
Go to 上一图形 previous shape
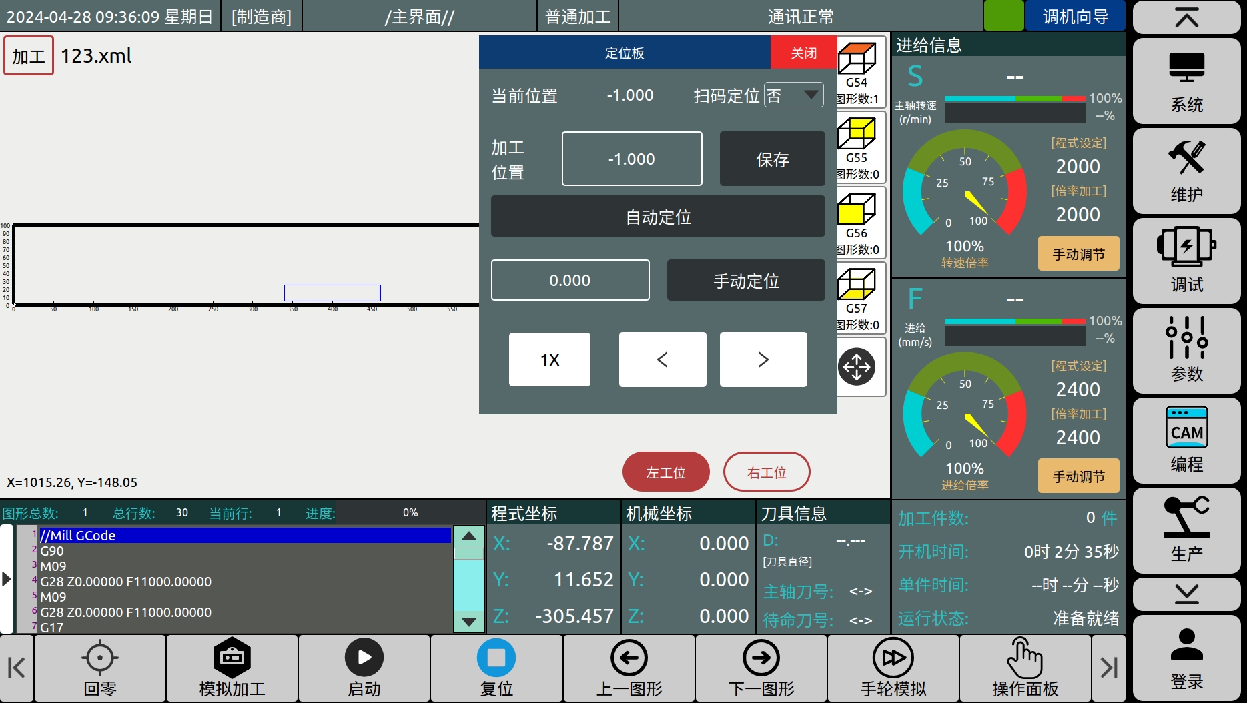(x=629, y=668)
